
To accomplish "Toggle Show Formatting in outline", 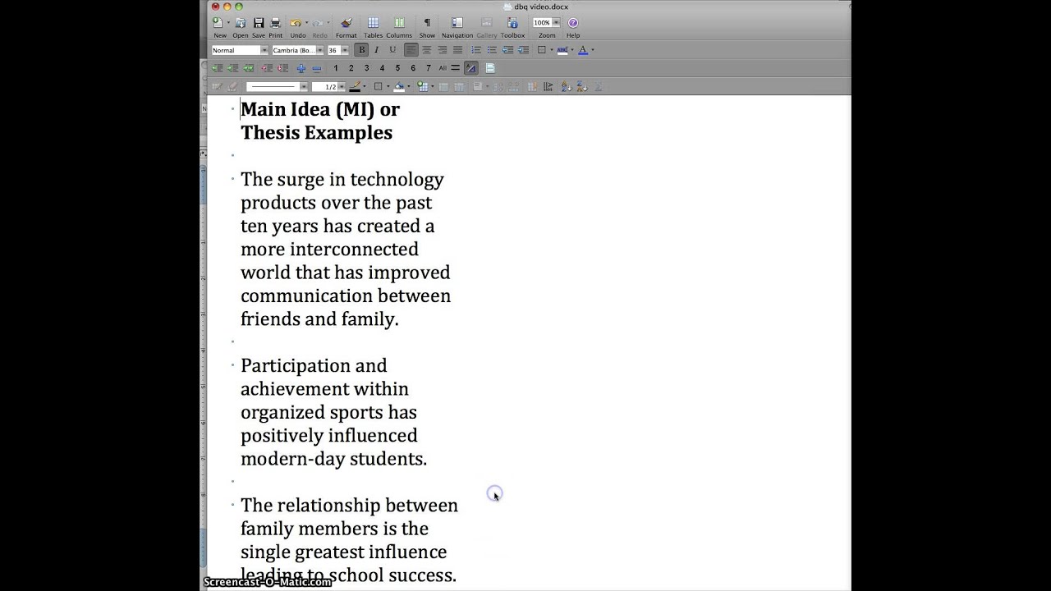I will (x=471, y=68).
